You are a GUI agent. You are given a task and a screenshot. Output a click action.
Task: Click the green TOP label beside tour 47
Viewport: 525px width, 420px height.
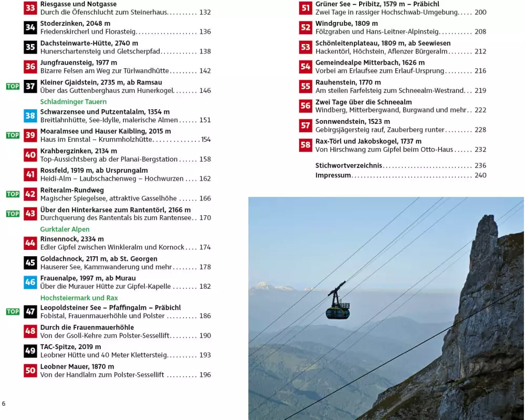tap(13, 312)
